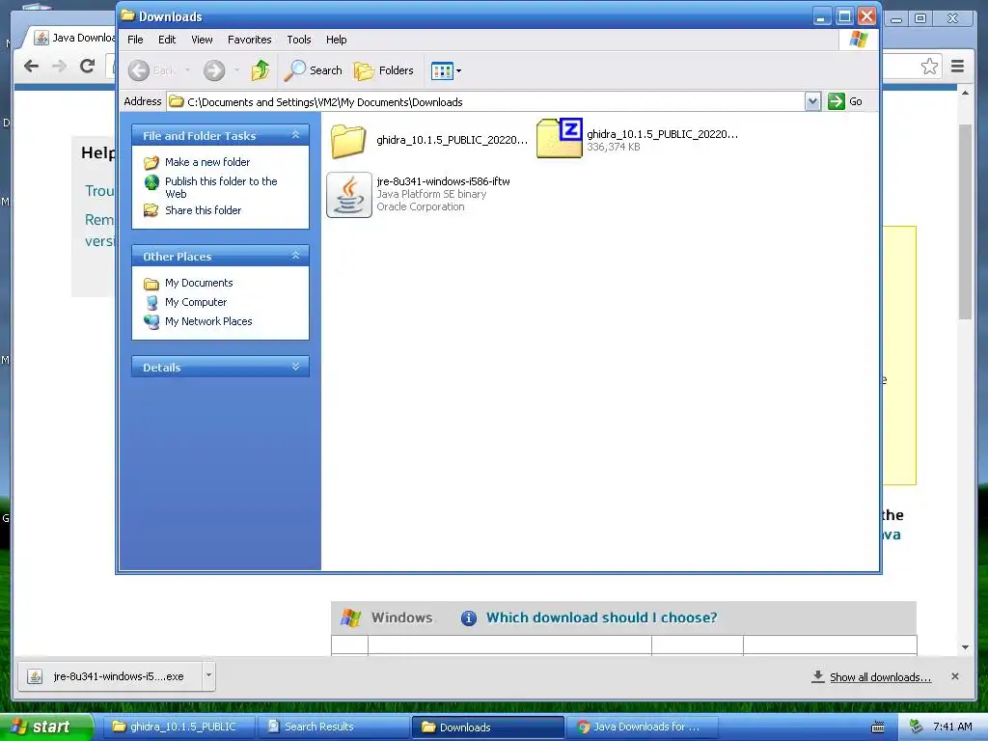Viewport: 988px width, 741px height.
Task: Click the Up folder toolbar icon
Action: [x=261, y=70]
